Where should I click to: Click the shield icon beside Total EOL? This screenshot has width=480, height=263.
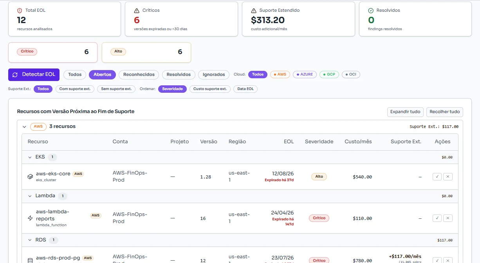tap(20, 11)
